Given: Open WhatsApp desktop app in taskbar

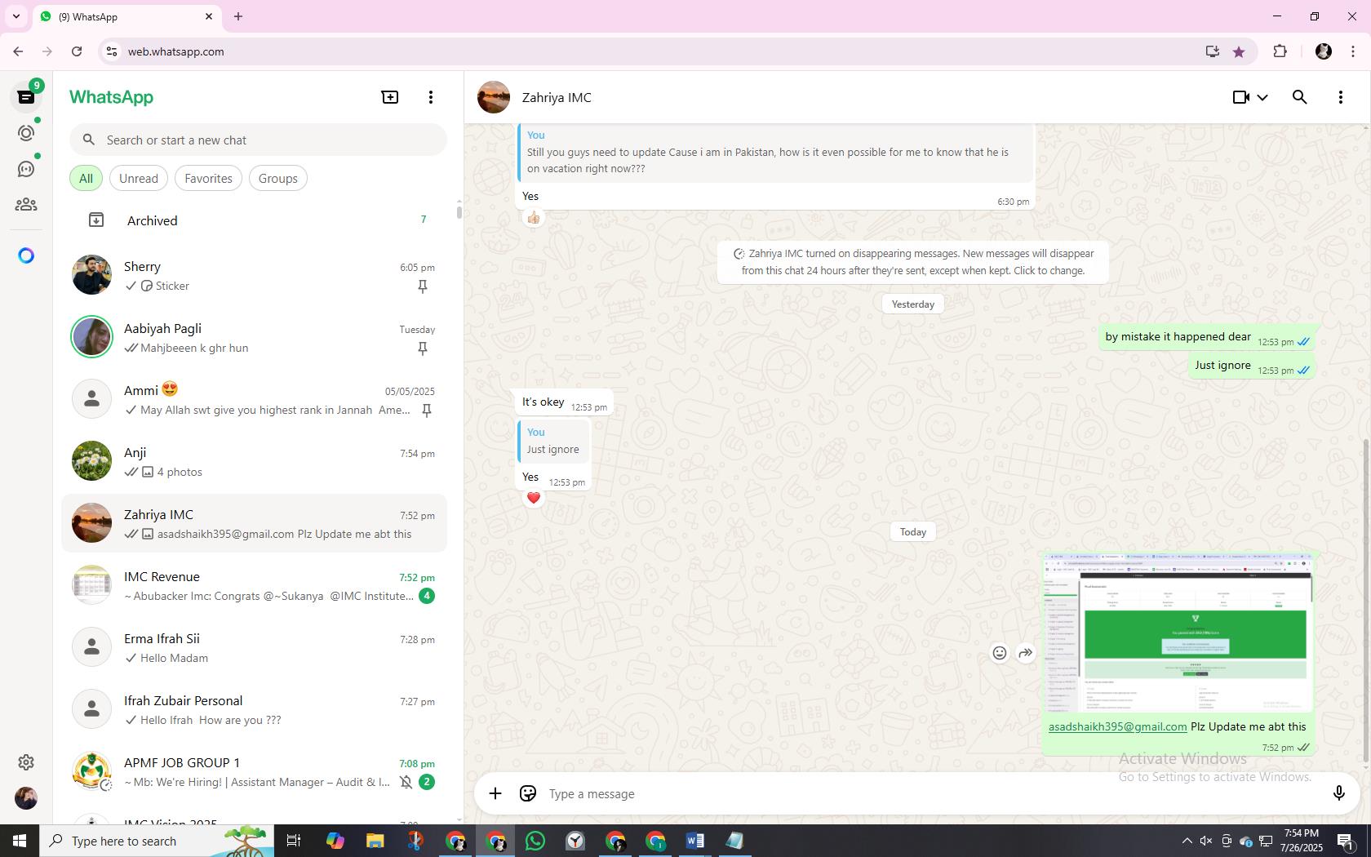Looking at the screenshot, I should click(535, 841).
